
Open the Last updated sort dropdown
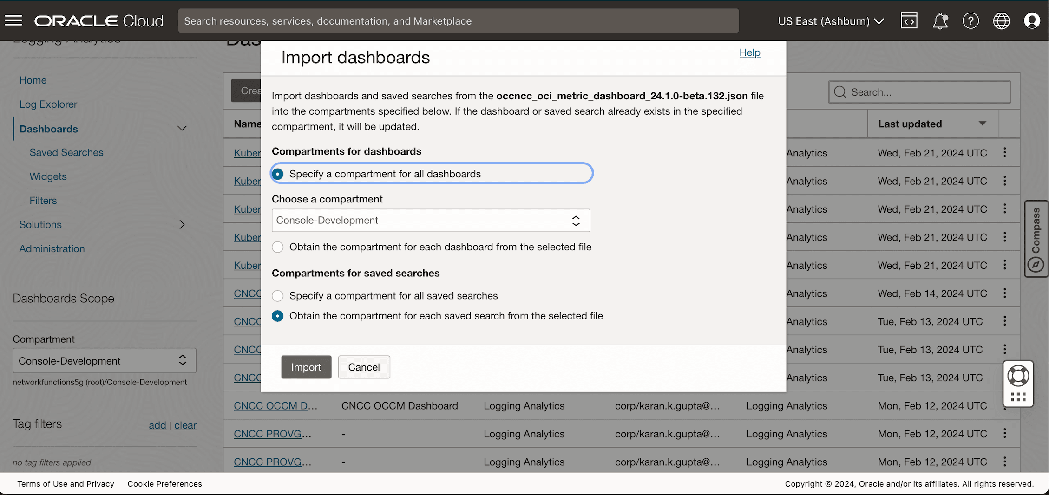pos(983,124)
